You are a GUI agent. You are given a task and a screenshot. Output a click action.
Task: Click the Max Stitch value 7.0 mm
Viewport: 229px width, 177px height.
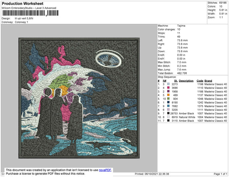[x=182, y=62]
